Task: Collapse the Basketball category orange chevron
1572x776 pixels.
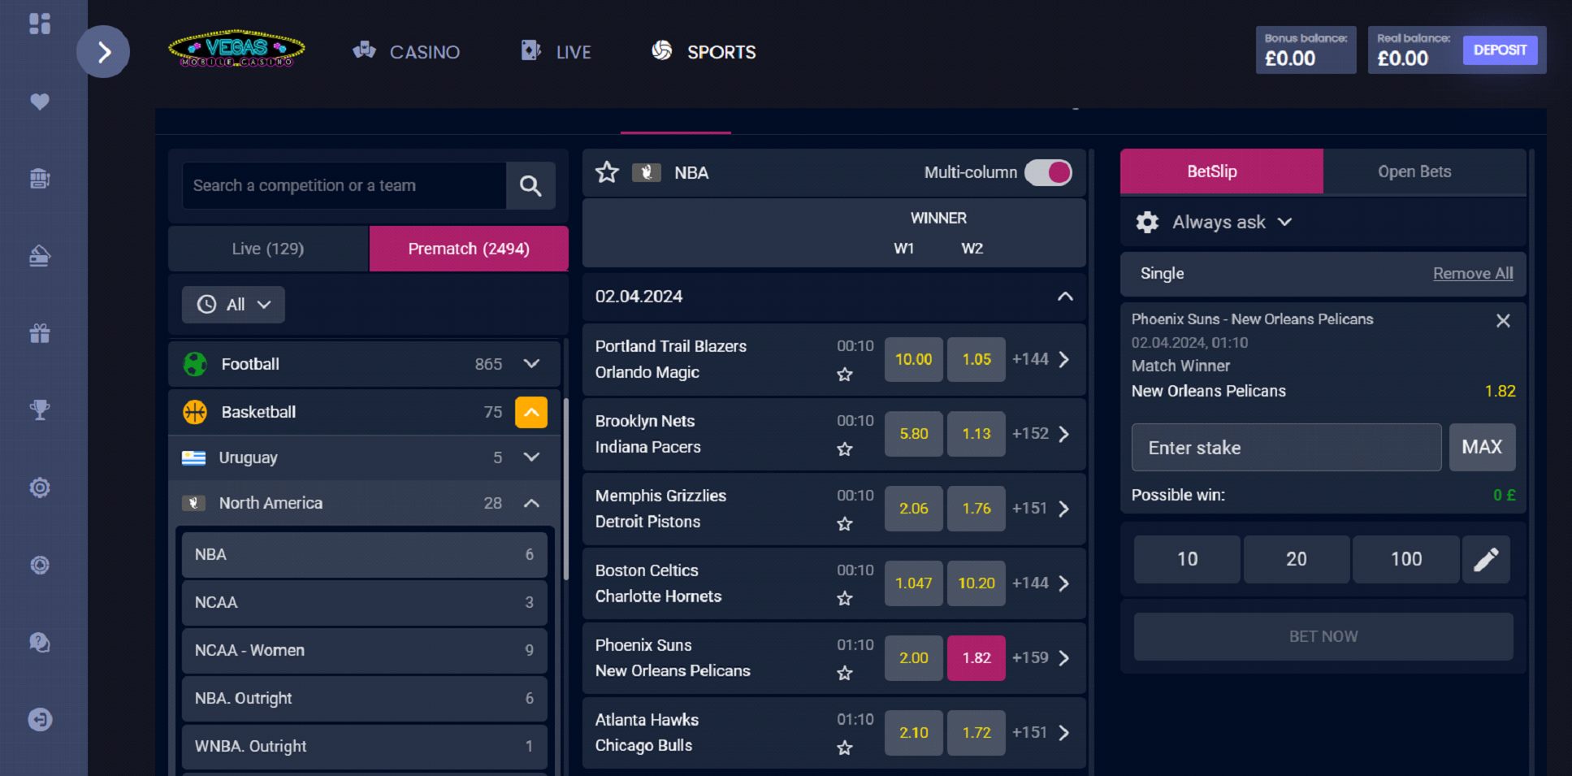Action: pyautogui.click(x=531, y=412)
